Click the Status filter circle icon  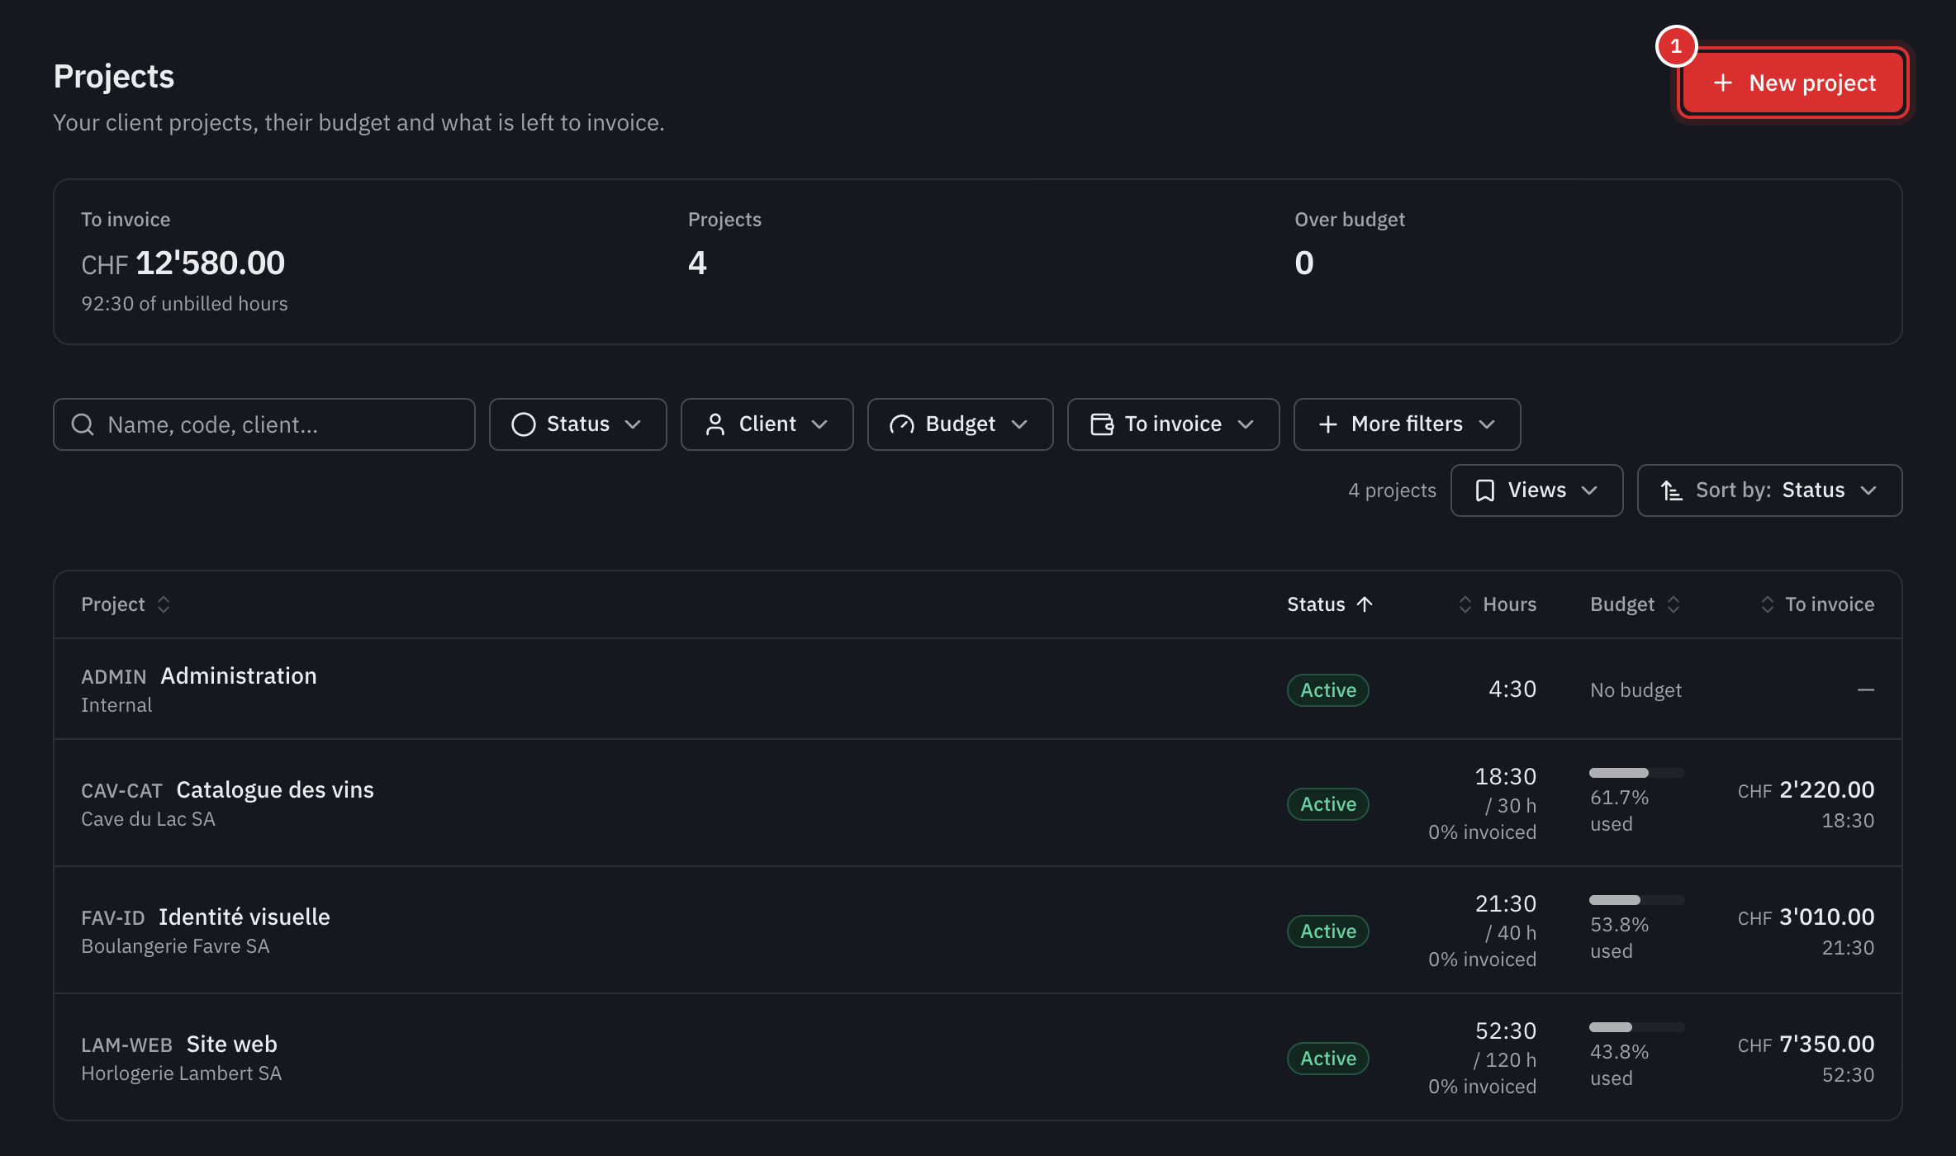pos(524,424)
